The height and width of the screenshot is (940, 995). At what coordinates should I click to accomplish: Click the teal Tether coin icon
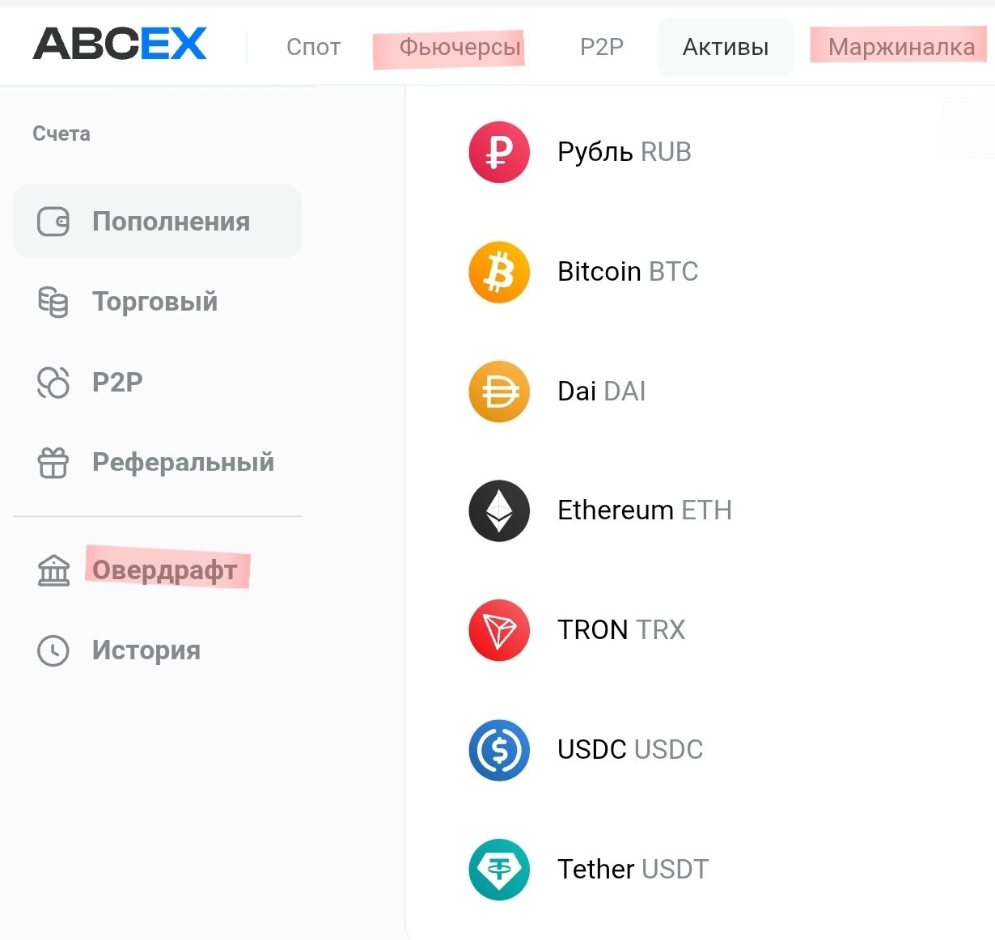[499, 870]
